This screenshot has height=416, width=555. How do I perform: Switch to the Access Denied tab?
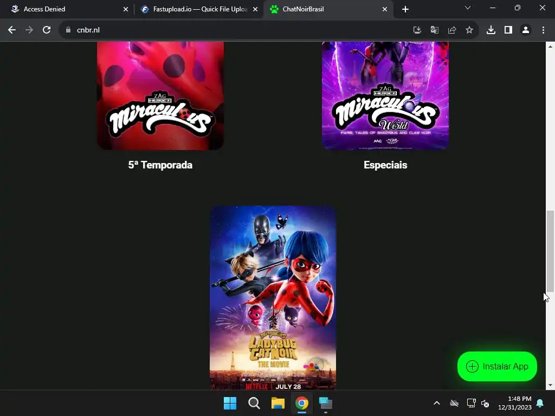point(67,9)
